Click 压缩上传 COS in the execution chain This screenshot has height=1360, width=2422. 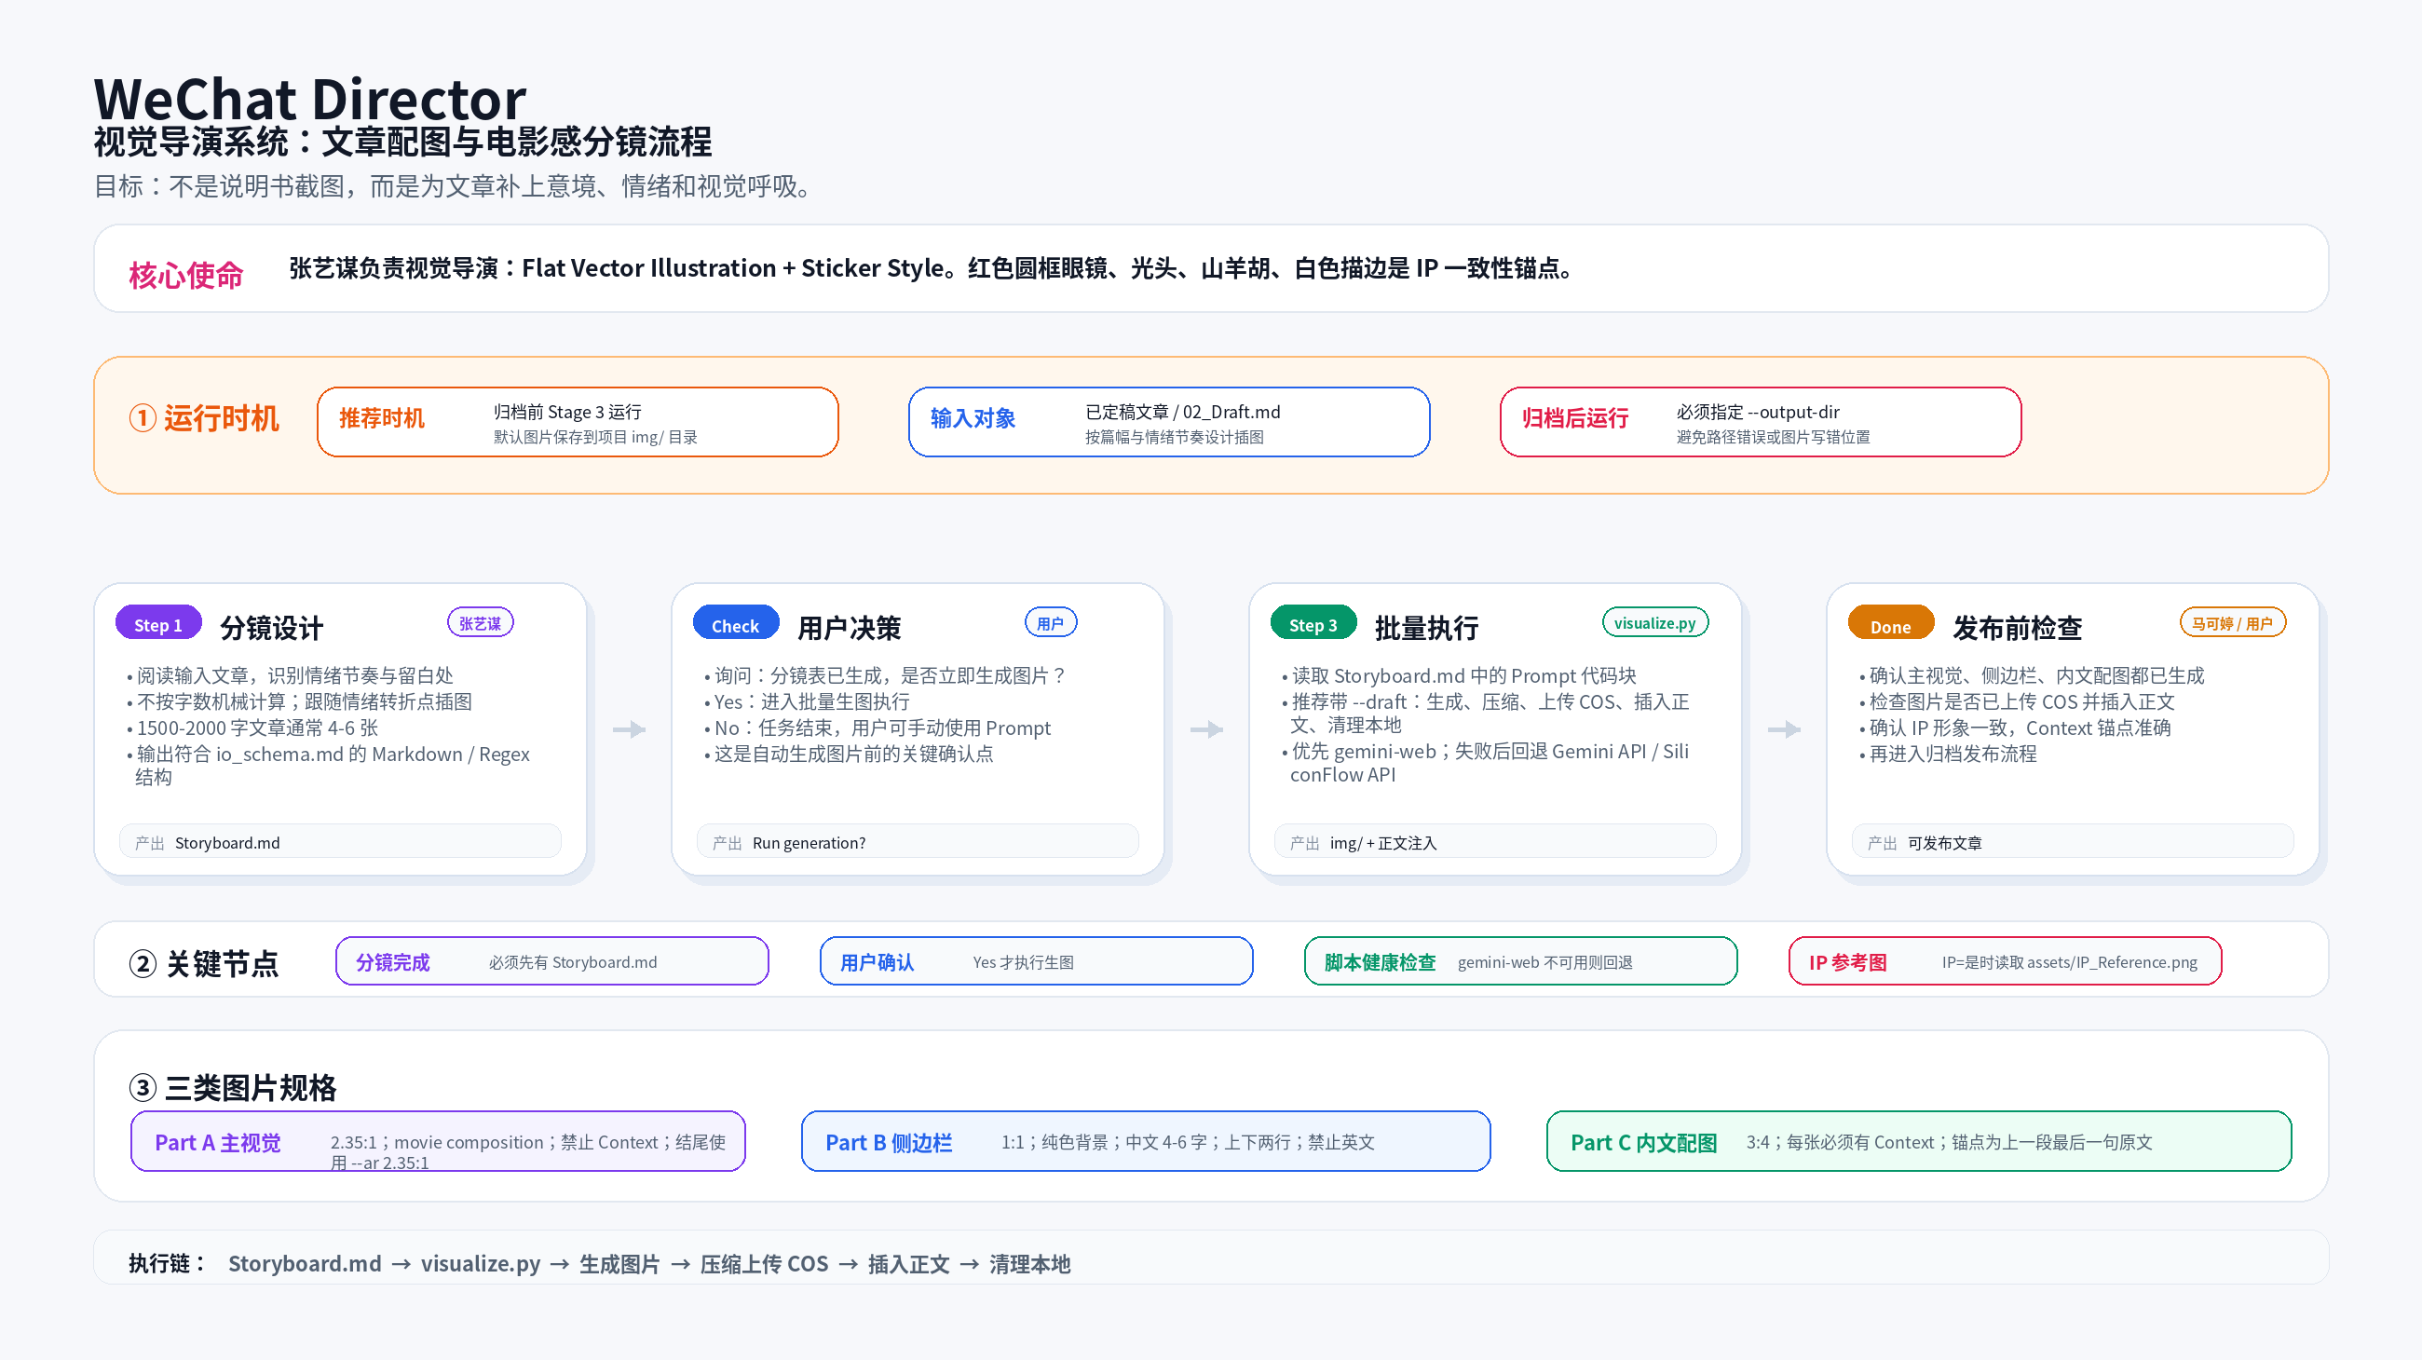765,1263
